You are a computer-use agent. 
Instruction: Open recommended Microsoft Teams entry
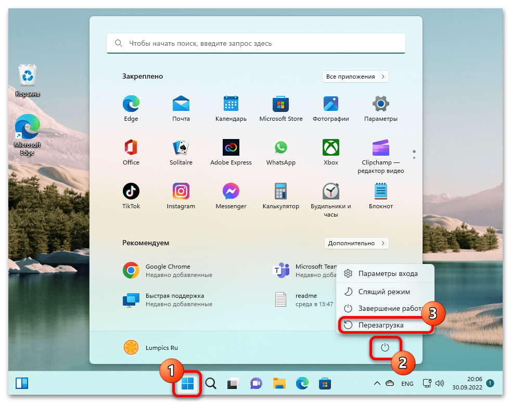tap(304, 270)
